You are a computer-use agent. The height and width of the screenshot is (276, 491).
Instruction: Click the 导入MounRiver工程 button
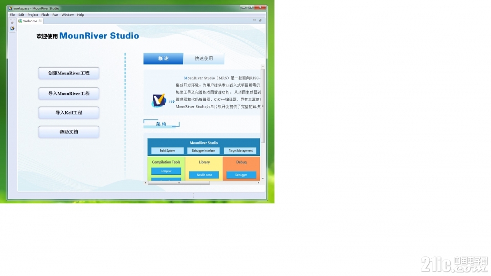click(x=69, y=94)
